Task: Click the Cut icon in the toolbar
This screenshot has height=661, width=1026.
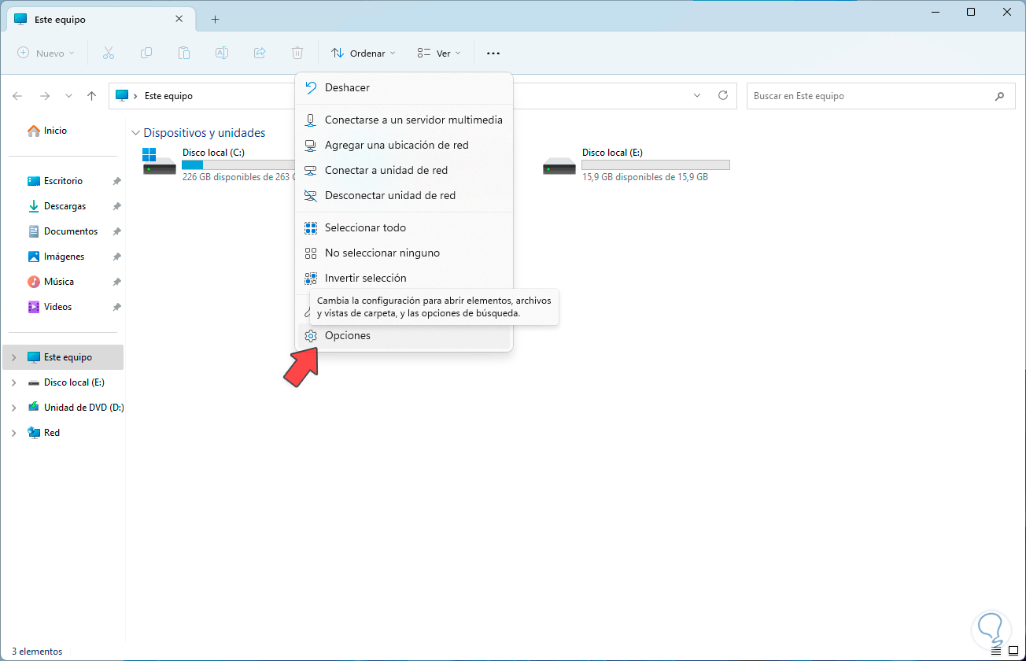Action: [109, 53]
